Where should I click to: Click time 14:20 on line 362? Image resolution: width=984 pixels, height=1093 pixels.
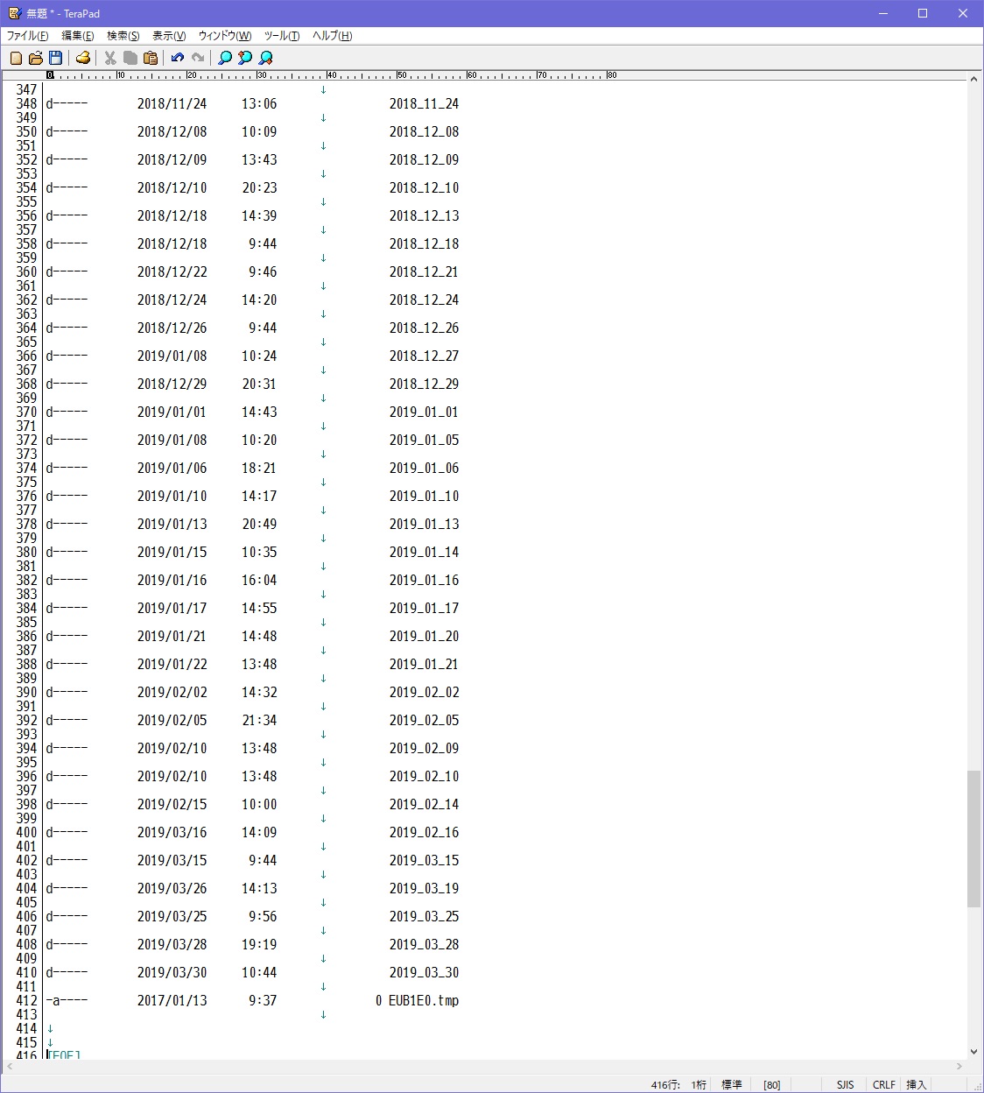(259, 300)
